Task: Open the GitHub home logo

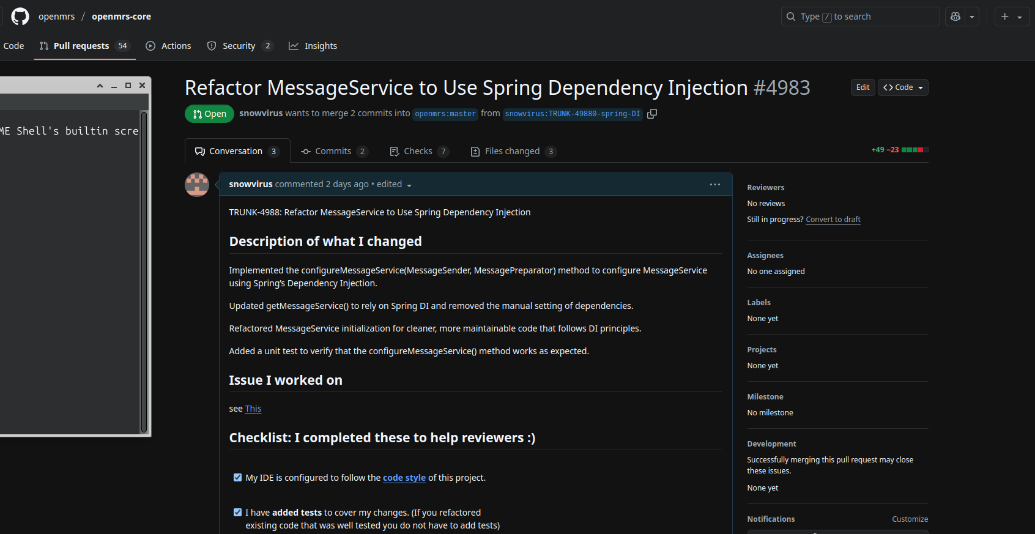Action: [x=20, y=17]
